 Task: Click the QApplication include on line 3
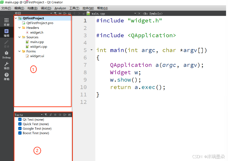(152, 35)
